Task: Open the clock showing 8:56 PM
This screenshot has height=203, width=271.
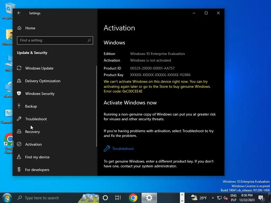Action: pyautogui.click(x=247, y=198)
